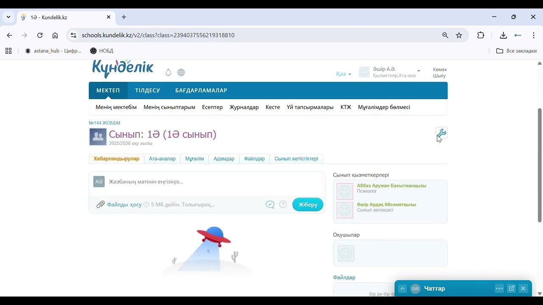The width and height of the screenshot is (543, 305).
Task: Open browser downloads icon
Action: [x=503, y=35]
